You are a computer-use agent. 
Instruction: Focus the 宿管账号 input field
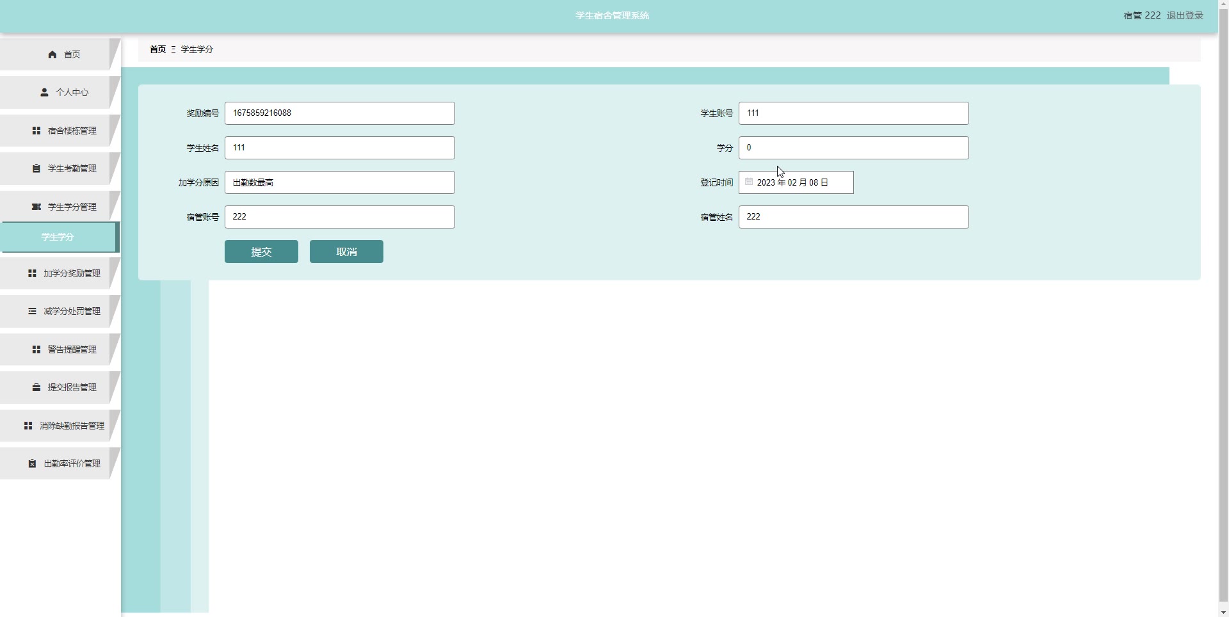pyautogui.click(x=340, y=217)
